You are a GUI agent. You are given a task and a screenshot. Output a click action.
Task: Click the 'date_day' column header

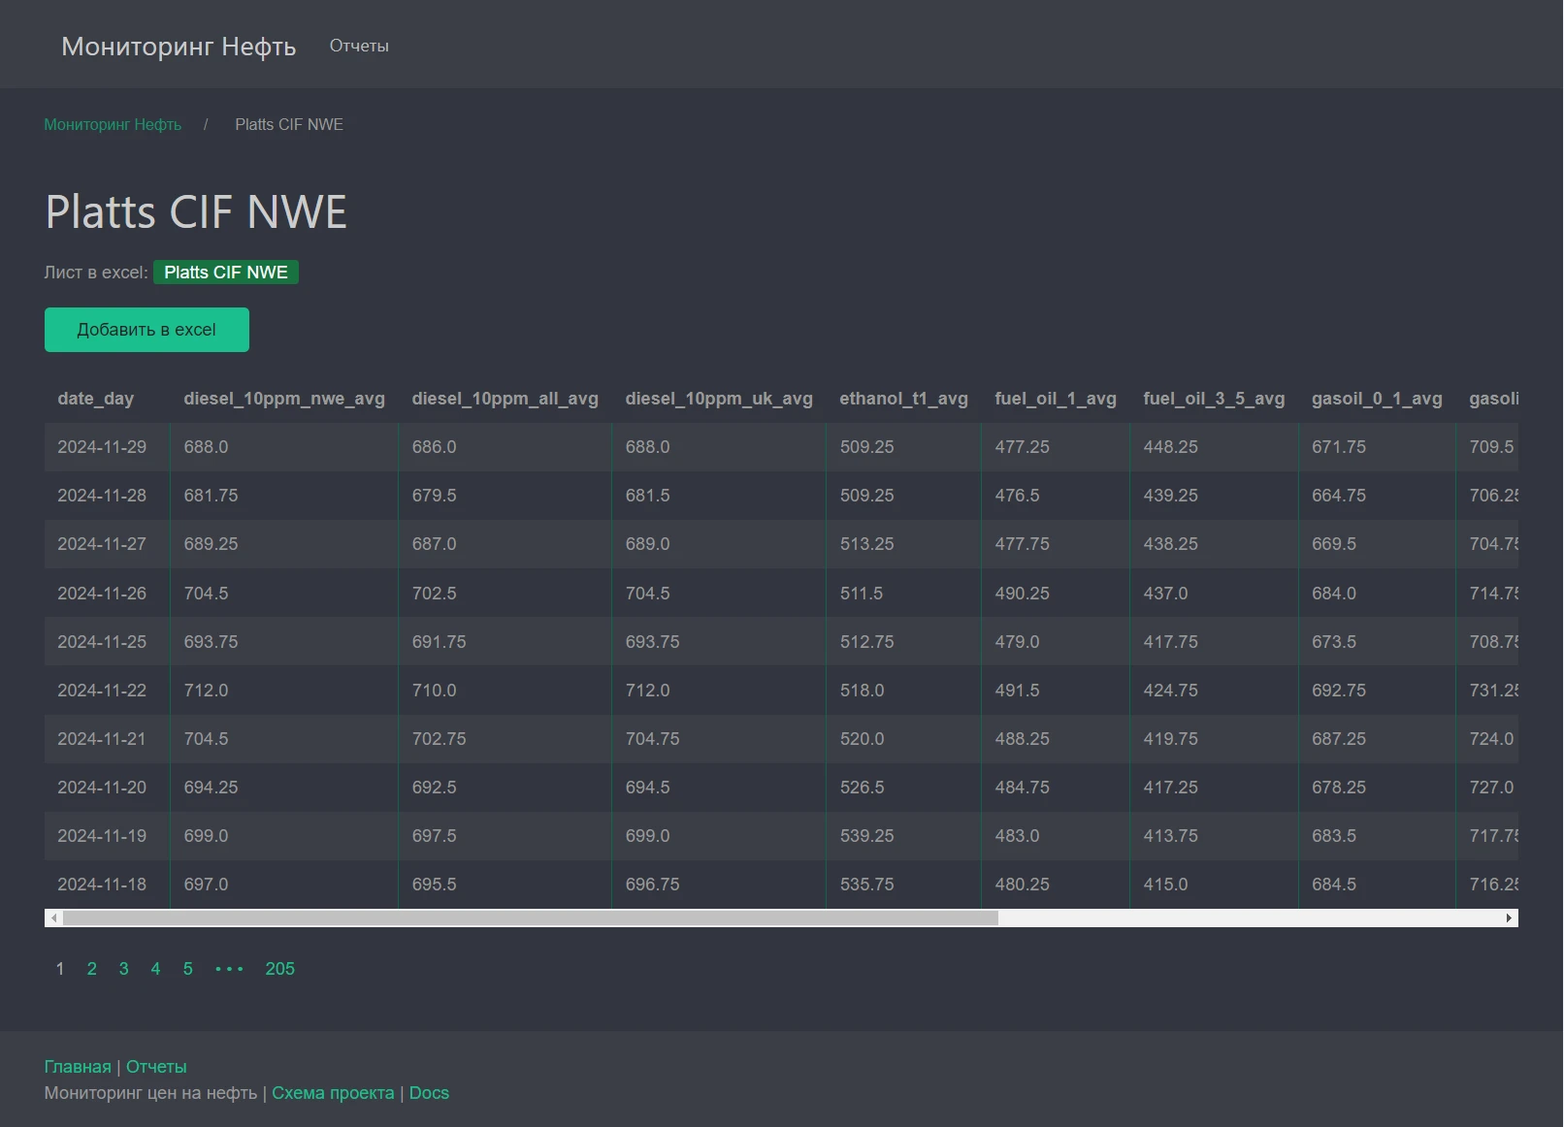pos(96,399)
